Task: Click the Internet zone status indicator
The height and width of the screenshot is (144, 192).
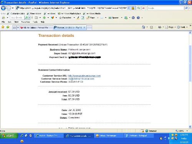Action: [151, 131]
